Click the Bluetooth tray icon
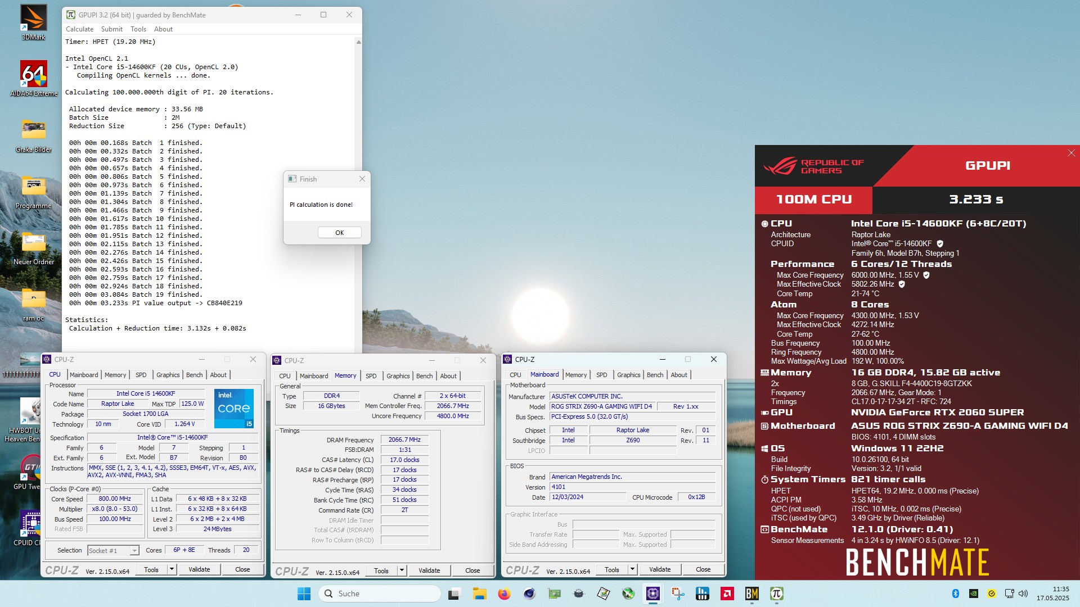This screenshot has width=1080, height=607. tap(955, 594)
